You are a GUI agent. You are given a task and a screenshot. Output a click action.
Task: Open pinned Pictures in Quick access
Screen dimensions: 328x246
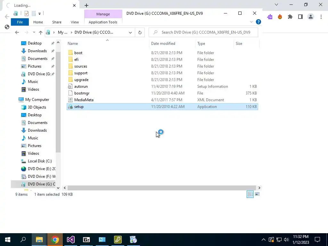click(35, 66)
